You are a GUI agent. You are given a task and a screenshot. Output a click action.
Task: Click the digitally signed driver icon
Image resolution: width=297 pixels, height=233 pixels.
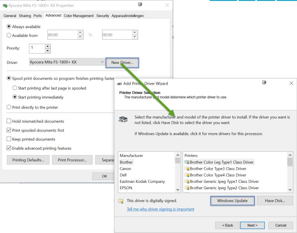(120, 201)
